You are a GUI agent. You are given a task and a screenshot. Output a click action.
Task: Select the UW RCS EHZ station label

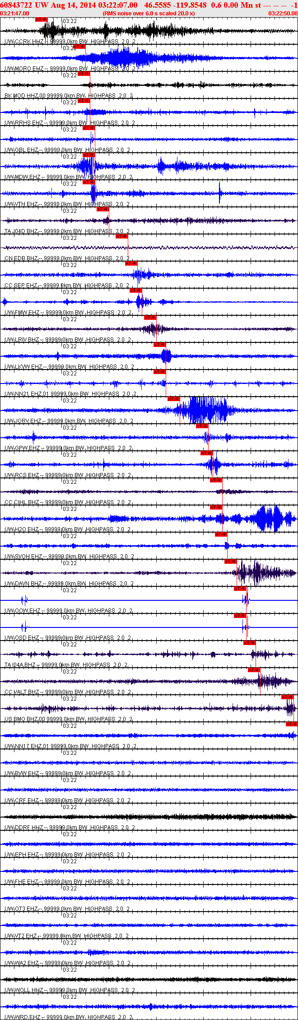68,475
